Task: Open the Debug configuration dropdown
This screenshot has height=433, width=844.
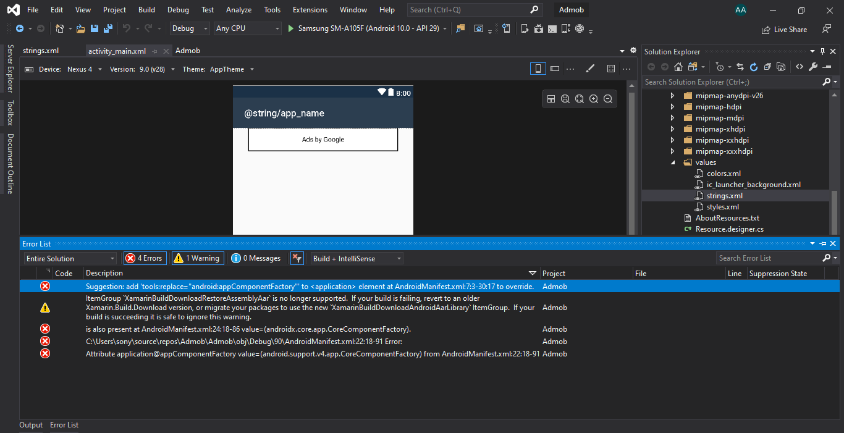Action: tap(190, 28)
